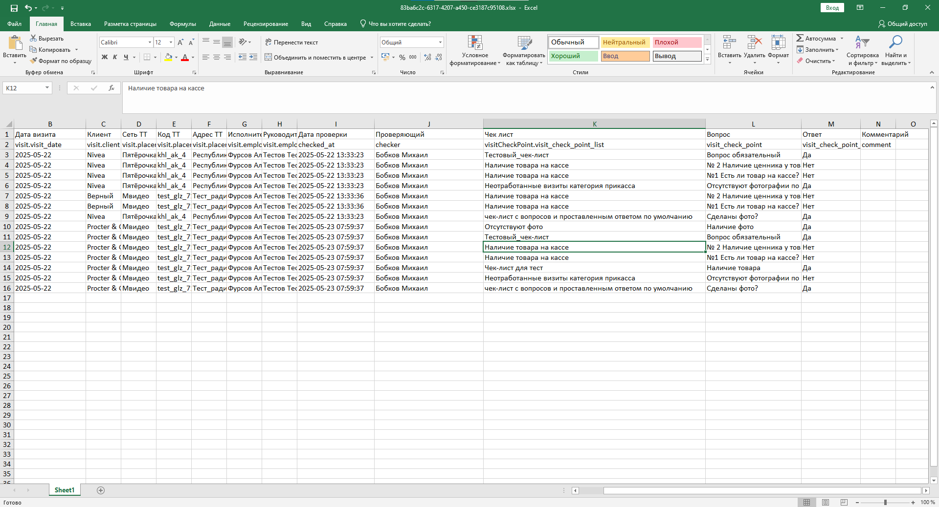Switch to the Разметка страницы tab
This screenshot has height=507, width=939.
tap(130, 24)
